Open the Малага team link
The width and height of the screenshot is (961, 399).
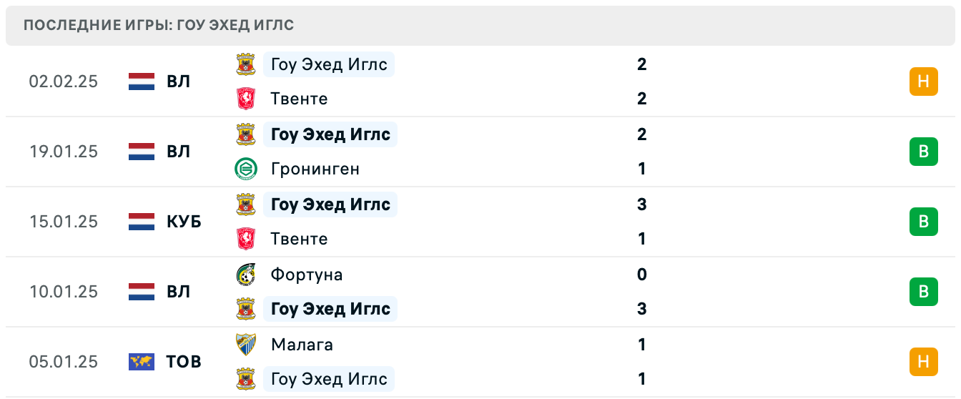tap(302, 345)
